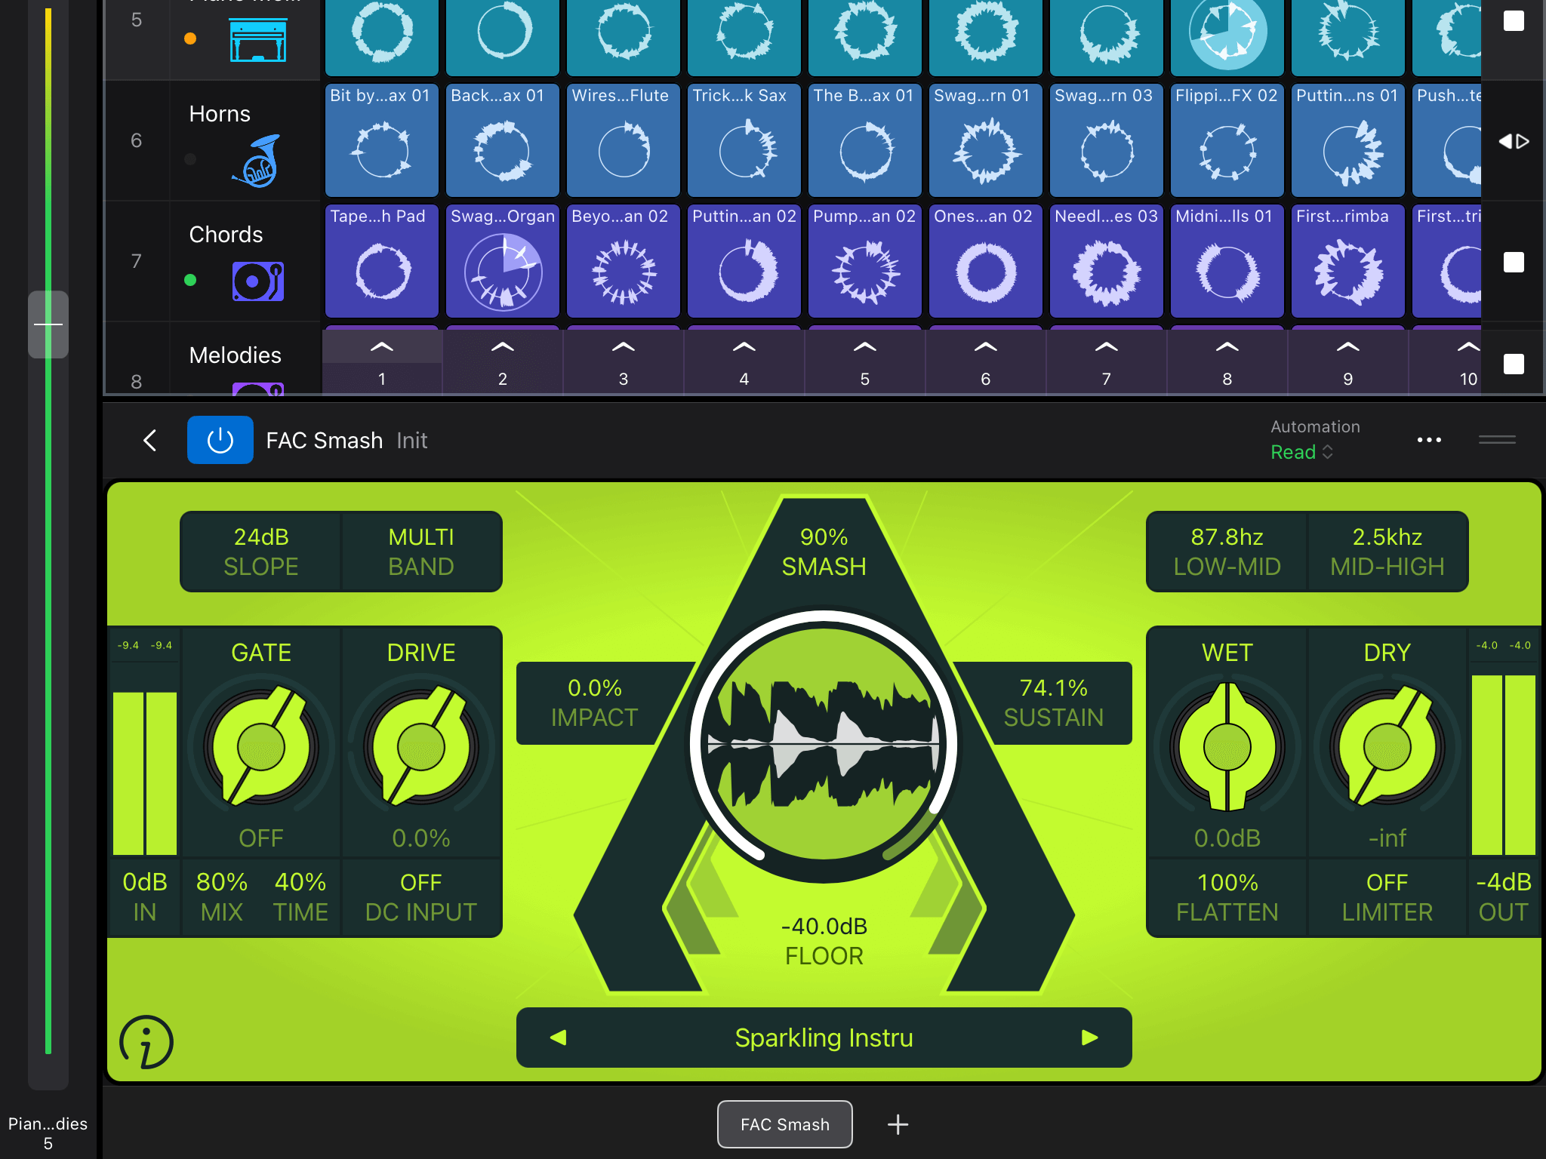1546x1159 pixels.
Task: Open the FAC Smash info icon
Action: click(146, 1042)
